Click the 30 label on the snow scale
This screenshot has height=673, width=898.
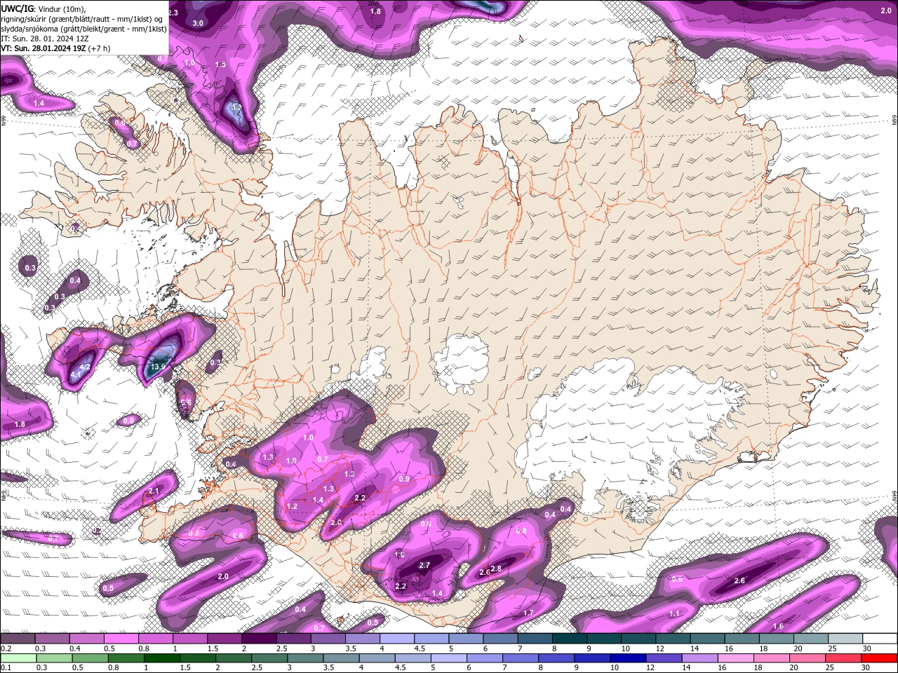867,648
